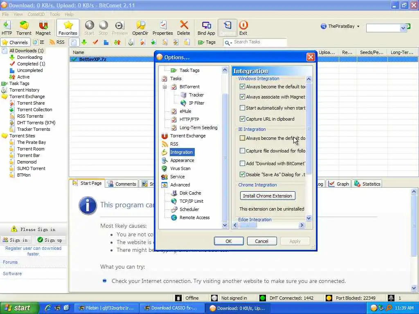Click the Sign in button
This screenshot has height=314, width=419.
pyautogui.click(x=16, y=240)
